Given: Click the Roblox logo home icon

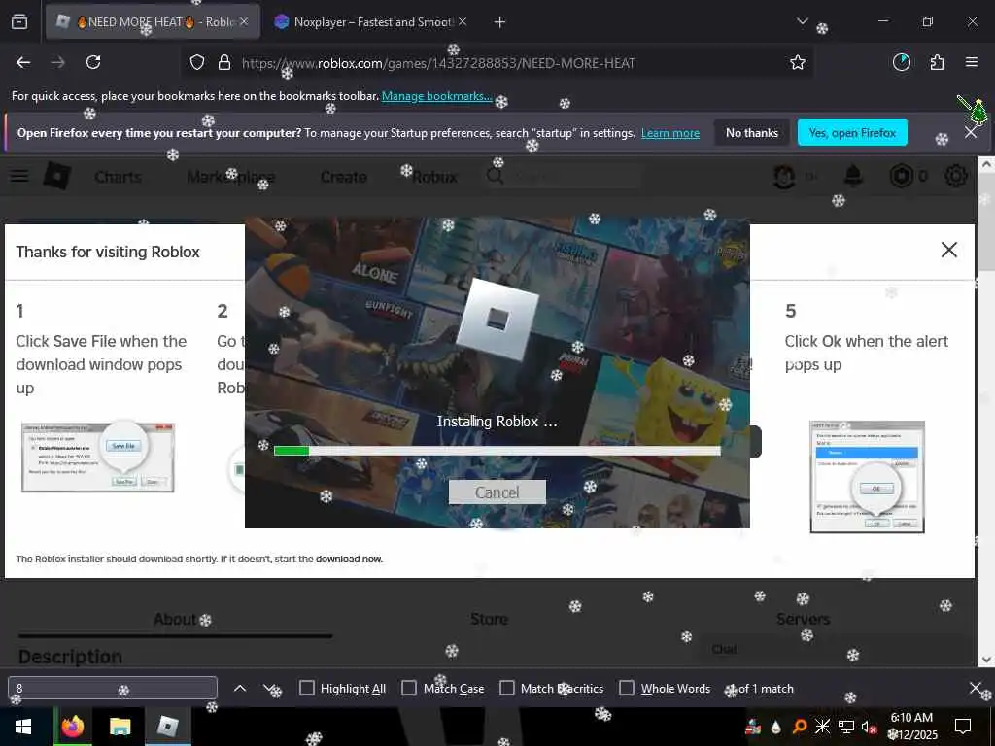Looking at the screenshot, I should [x=56, y=176].
